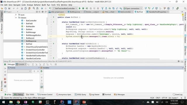Select the Debugger tab in debug panel
Viewport: 187px width, 105px height.
point(11,64)
